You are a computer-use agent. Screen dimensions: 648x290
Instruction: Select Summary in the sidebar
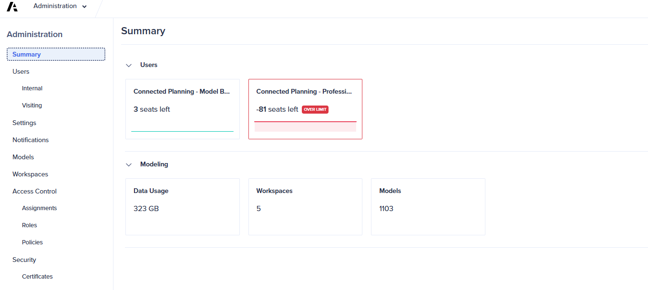[x=56, y=54]
